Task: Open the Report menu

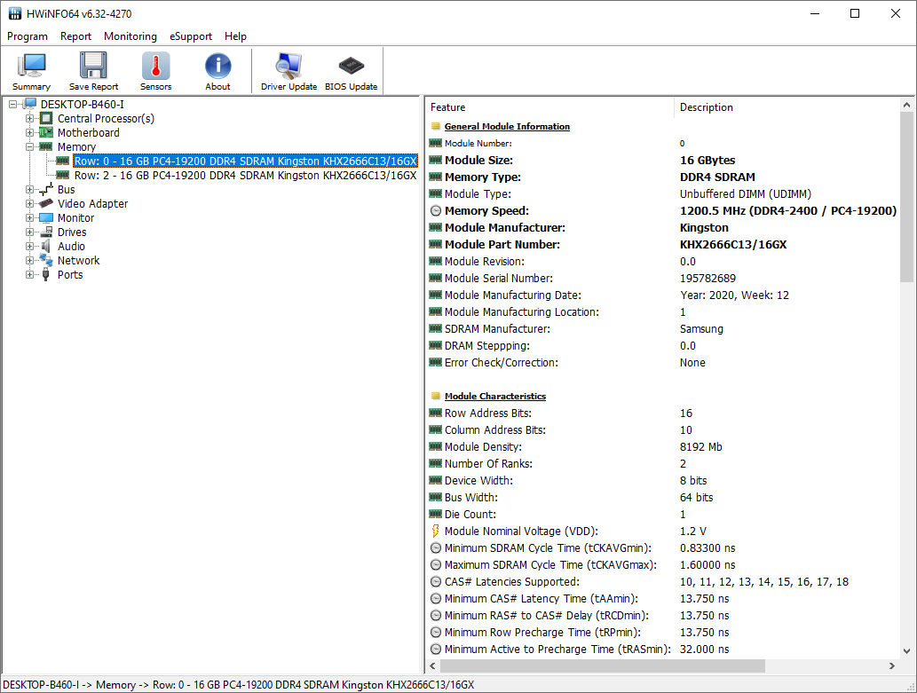Action: (75, 36)
